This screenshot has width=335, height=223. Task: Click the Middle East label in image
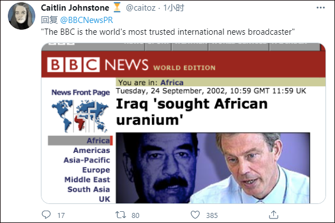[87, 179]
